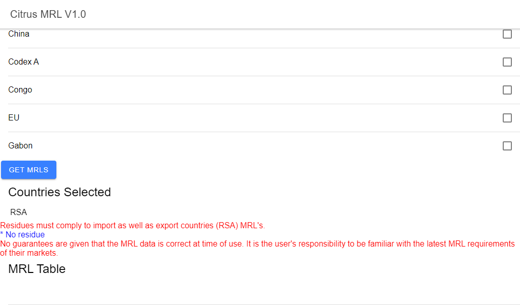Toggle the EU checkbox
Screen dimensions: 520x305
[507, 118]
